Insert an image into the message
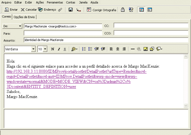The height and width of the screenshot is (135, 191). pos(146,49)
